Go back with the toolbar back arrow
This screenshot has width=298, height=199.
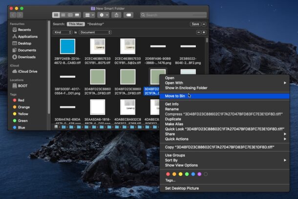[x=13, y=15]
